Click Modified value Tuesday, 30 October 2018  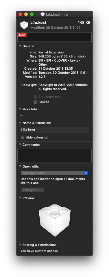pos(62,73)
